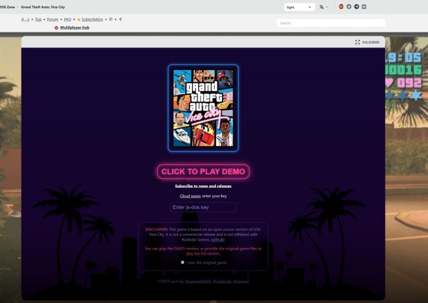This screenshot has height=303, width=428.
Task: Open the language translate selector
Action: pyautogui.click(x=324, y=7)
